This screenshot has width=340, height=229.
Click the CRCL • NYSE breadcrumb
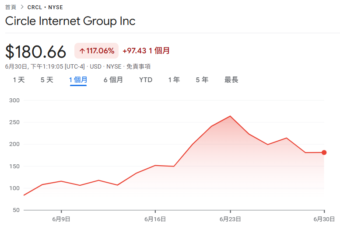pos(46,7)
